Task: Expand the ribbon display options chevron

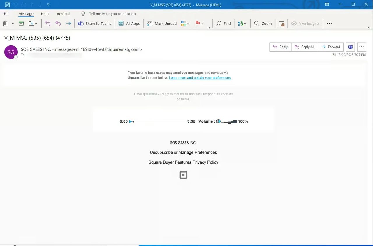Action: [x=369, y=27]
